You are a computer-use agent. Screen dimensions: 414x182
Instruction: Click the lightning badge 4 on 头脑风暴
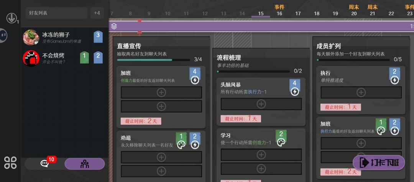pyautogui.click(x=295, y=88)
